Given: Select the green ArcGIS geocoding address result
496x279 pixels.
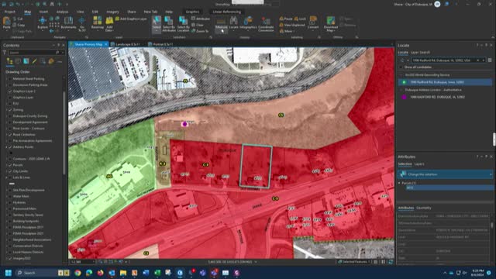Looking at the screenshot, I should pos(445,82).
